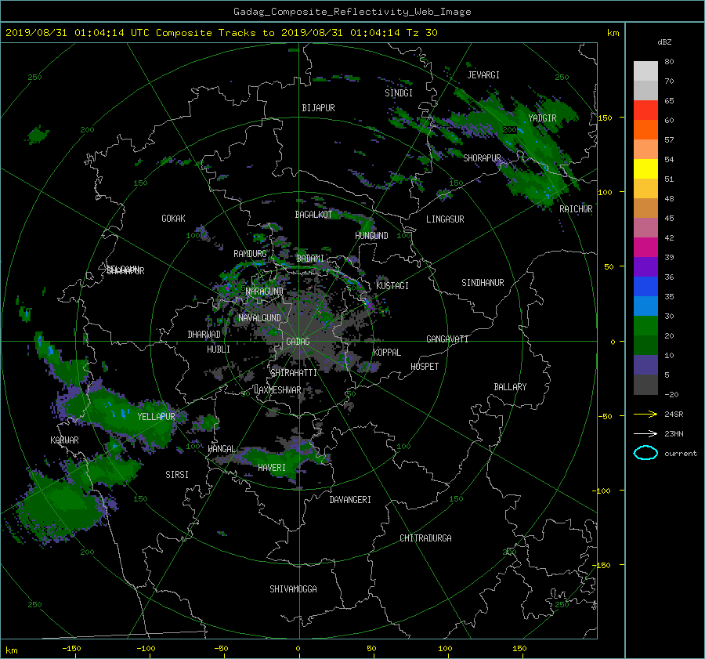Click the 'GOKAK' city label
Image resolution: width=705 pixels, height=659 pixels.
pos(174,219)
